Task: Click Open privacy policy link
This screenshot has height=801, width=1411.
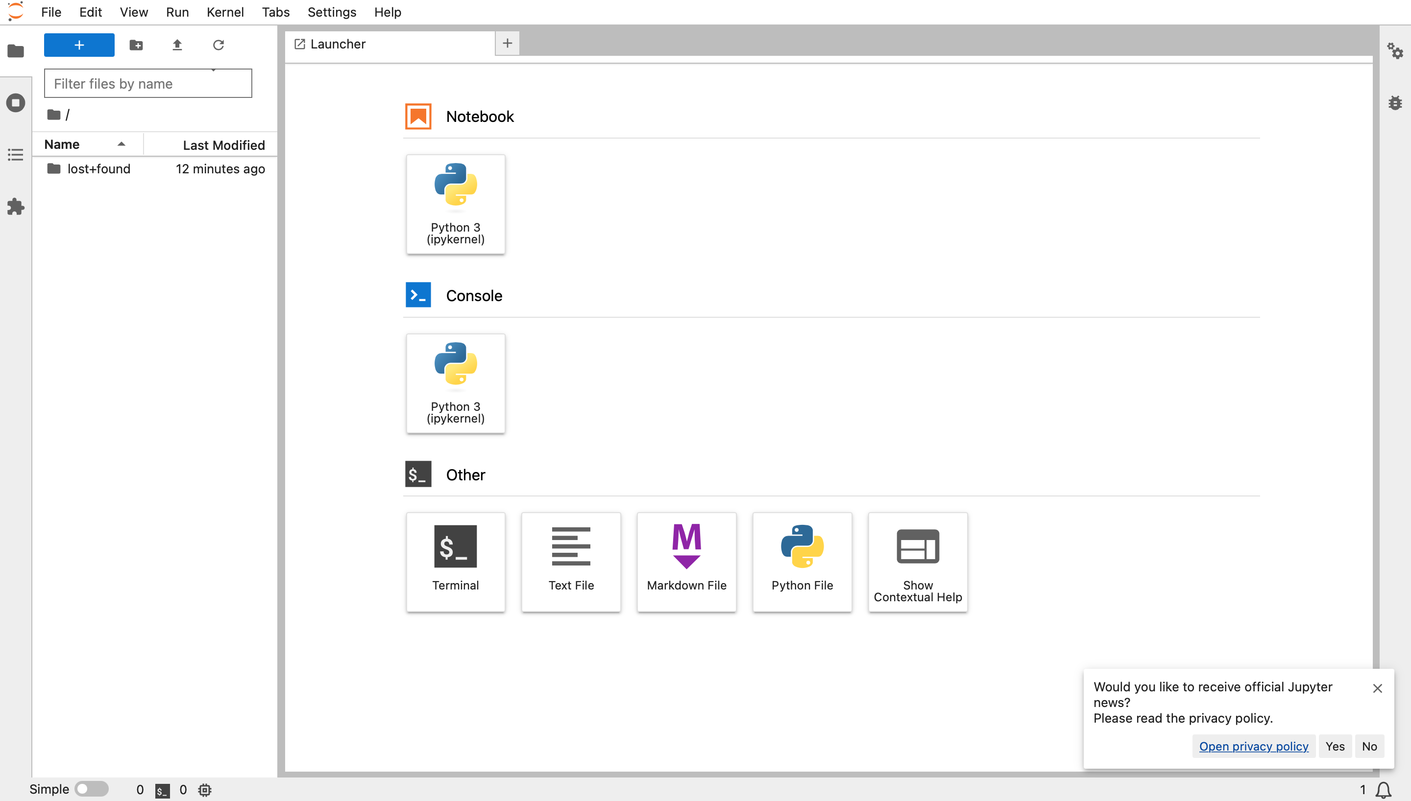Action: click(x=1253, y=746)
